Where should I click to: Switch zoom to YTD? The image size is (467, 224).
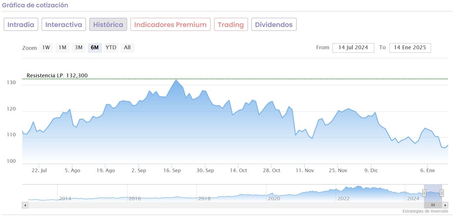click(x=111, y=47)
